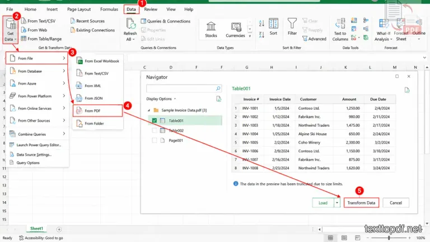Open Text to Columns
The width and height of the screenshot is (430, 242).
340,30
